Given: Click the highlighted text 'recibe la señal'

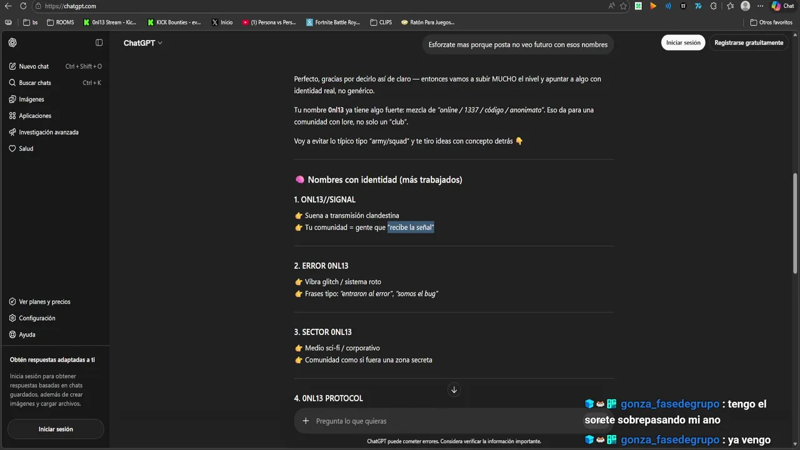Looking at the screenshot, I should (x=411, y=227).
